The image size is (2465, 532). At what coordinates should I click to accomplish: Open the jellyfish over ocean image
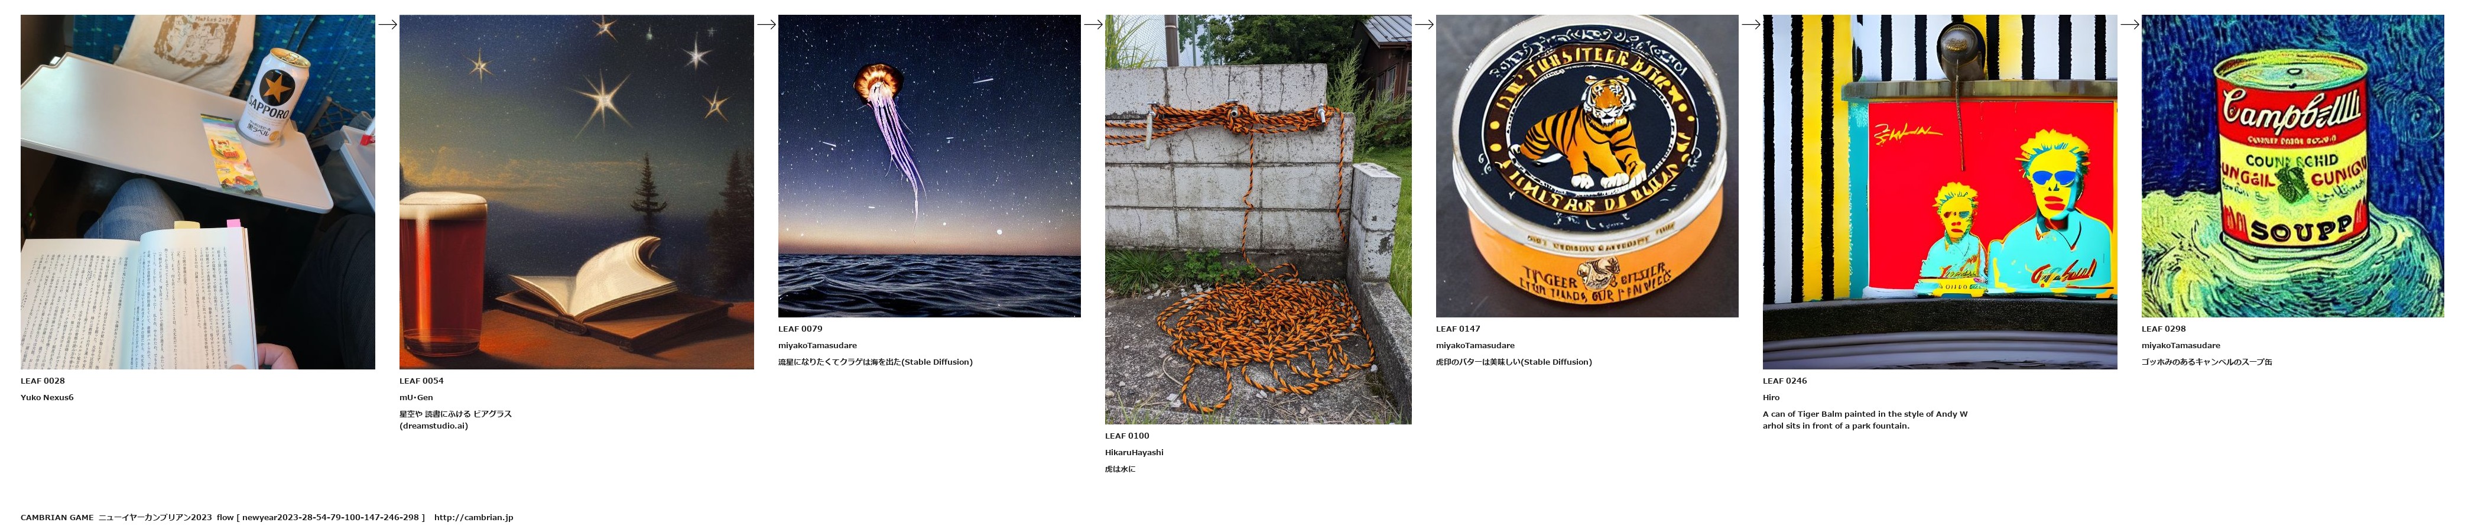[x=929, y=166]
